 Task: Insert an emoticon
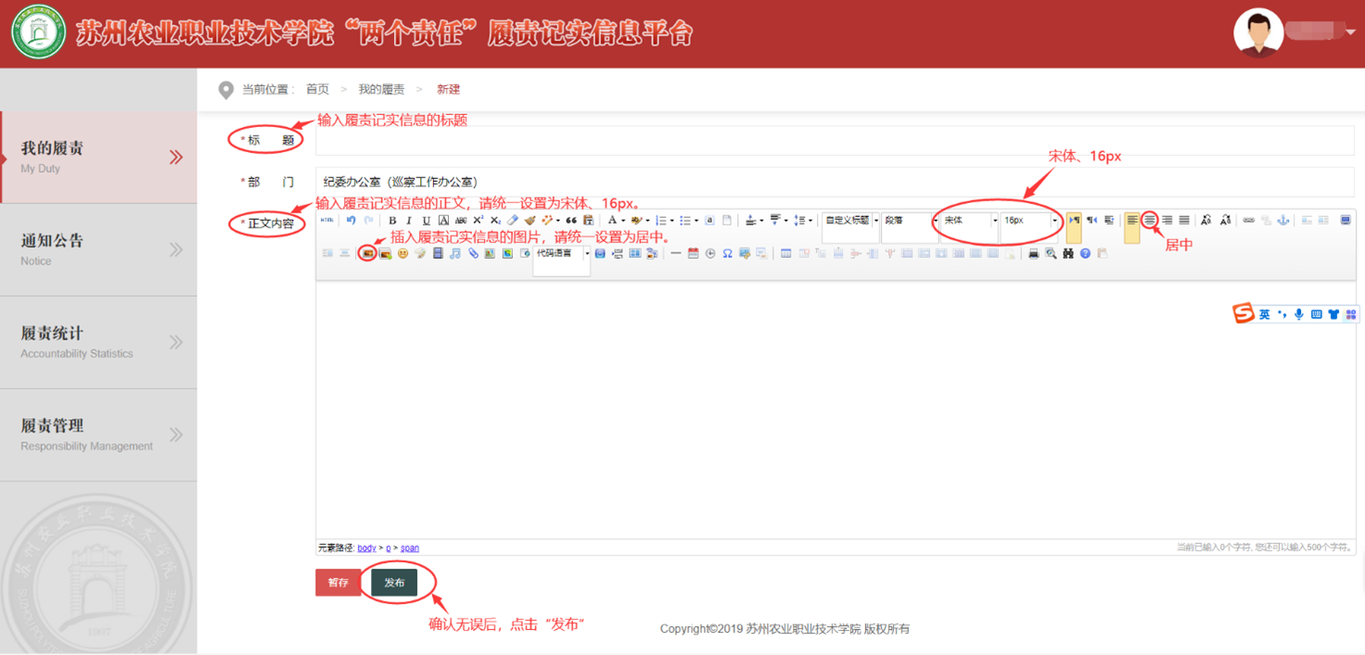tap(402, 253)
